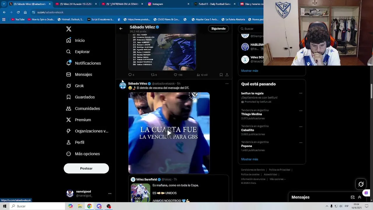The height and width of the screenshot is (210, 373).
Task: Open Chrome from the taskbar
Action: click(x=89, y=206)
